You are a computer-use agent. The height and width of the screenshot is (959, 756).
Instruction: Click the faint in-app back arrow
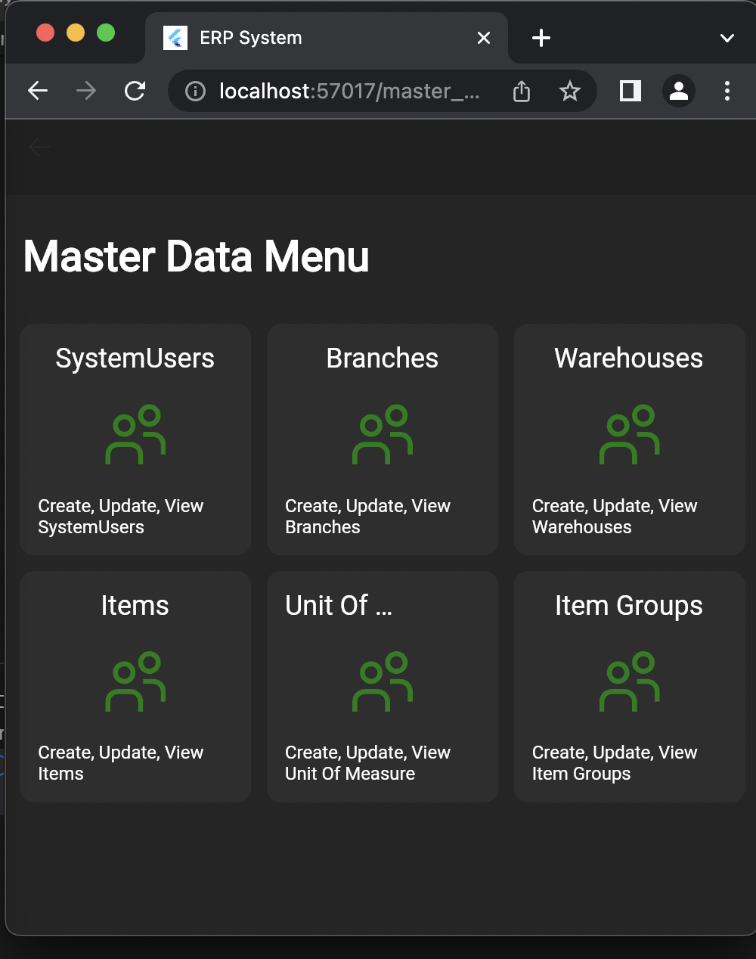point(39,147)
